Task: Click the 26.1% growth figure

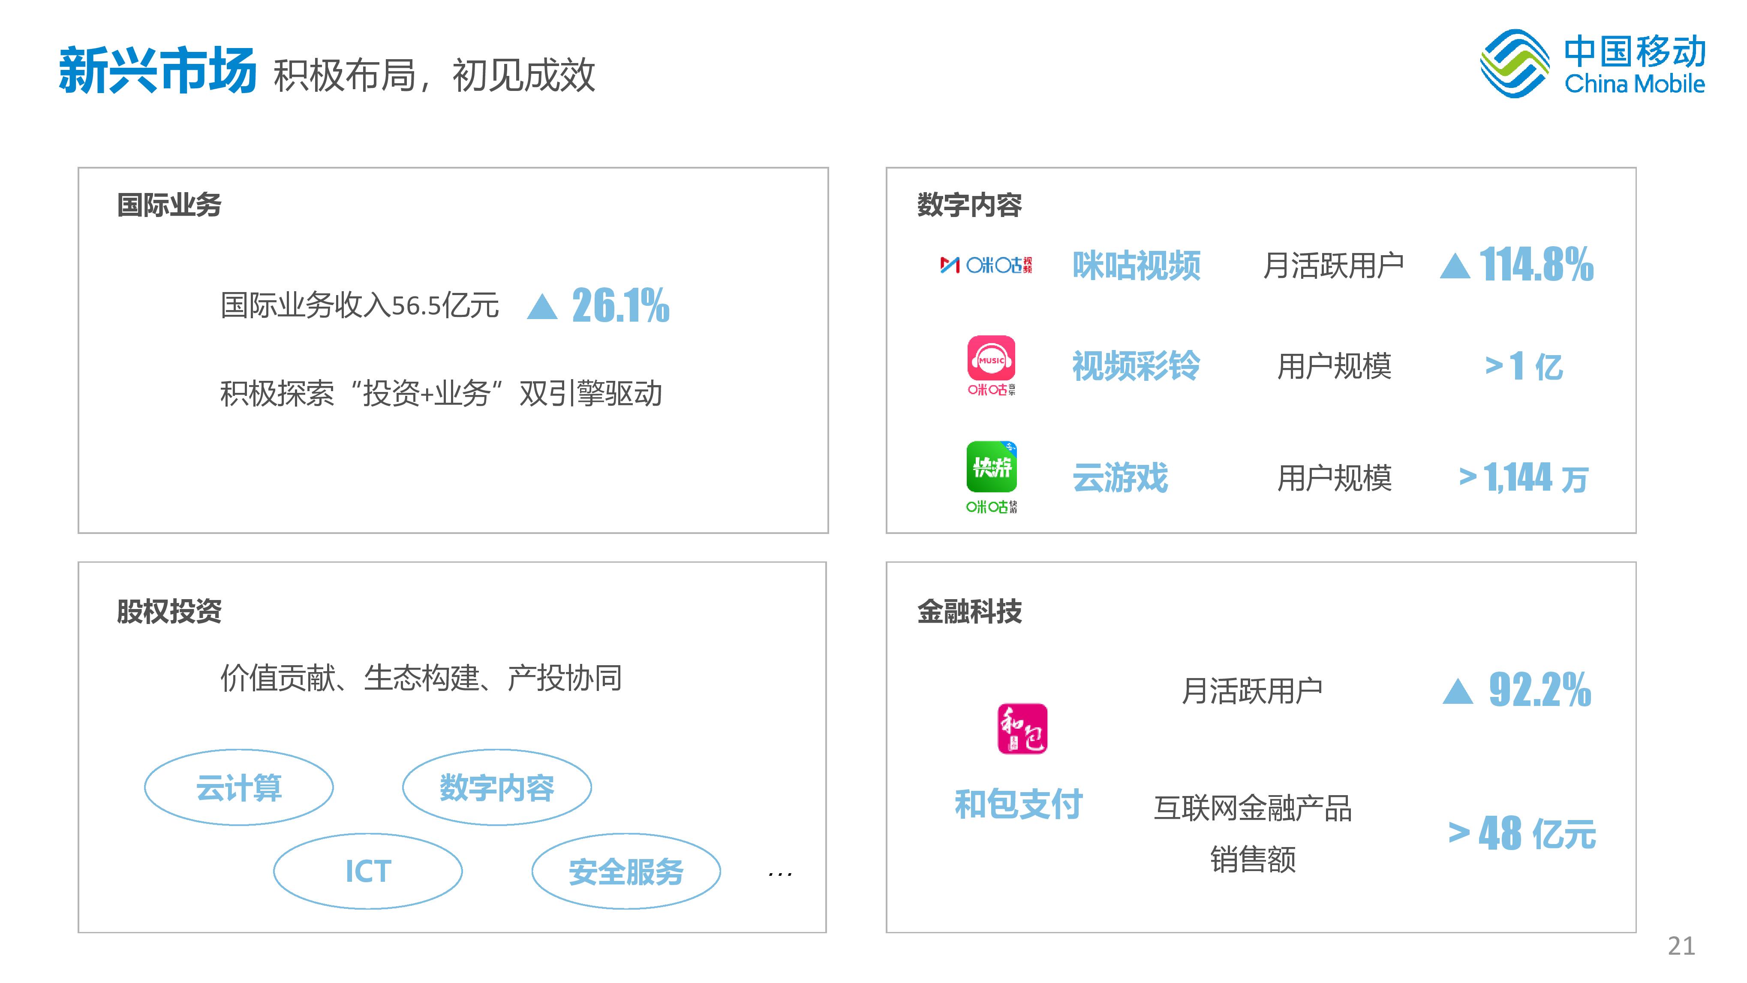Action: 620,306
